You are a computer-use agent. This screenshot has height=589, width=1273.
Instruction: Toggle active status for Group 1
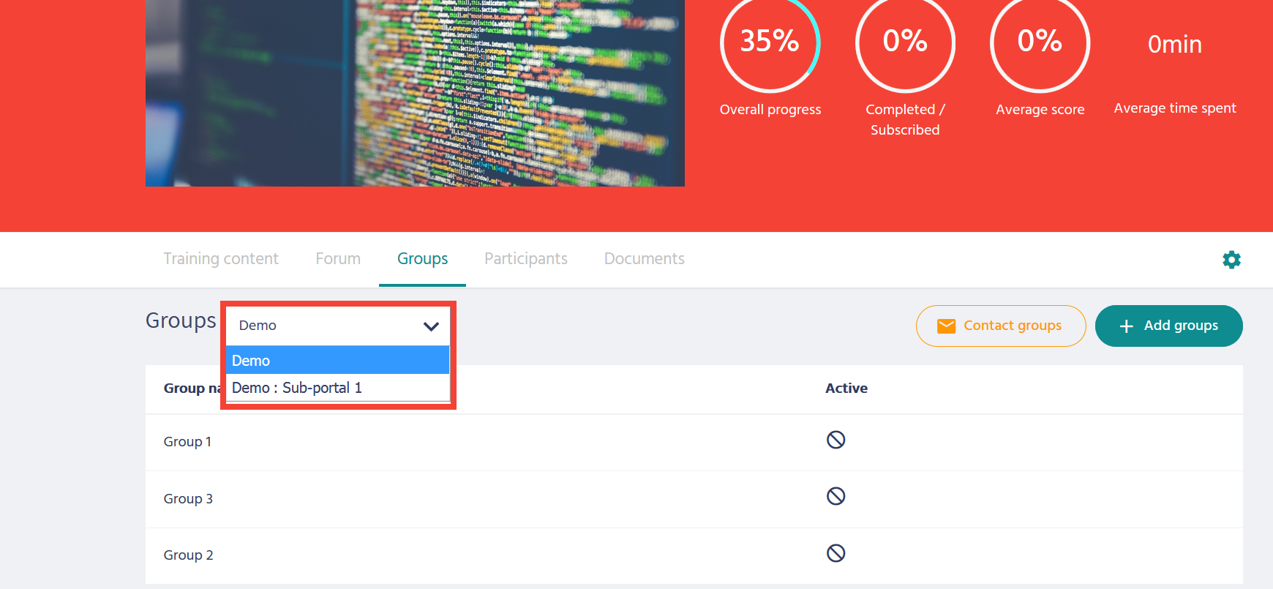pyautogui.click(x=835, y=440)
